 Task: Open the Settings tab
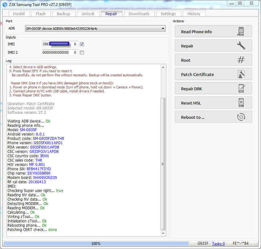(168, 14)
